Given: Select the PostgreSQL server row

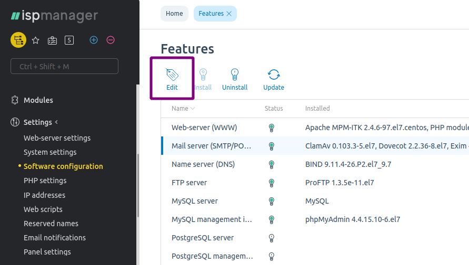Looking at the screenshot, I should click(315, 238).
